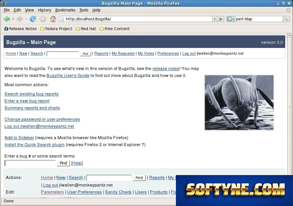Click Find button next to [Help]
Viewport: 293px width, 206px height.
click(63, 163)
